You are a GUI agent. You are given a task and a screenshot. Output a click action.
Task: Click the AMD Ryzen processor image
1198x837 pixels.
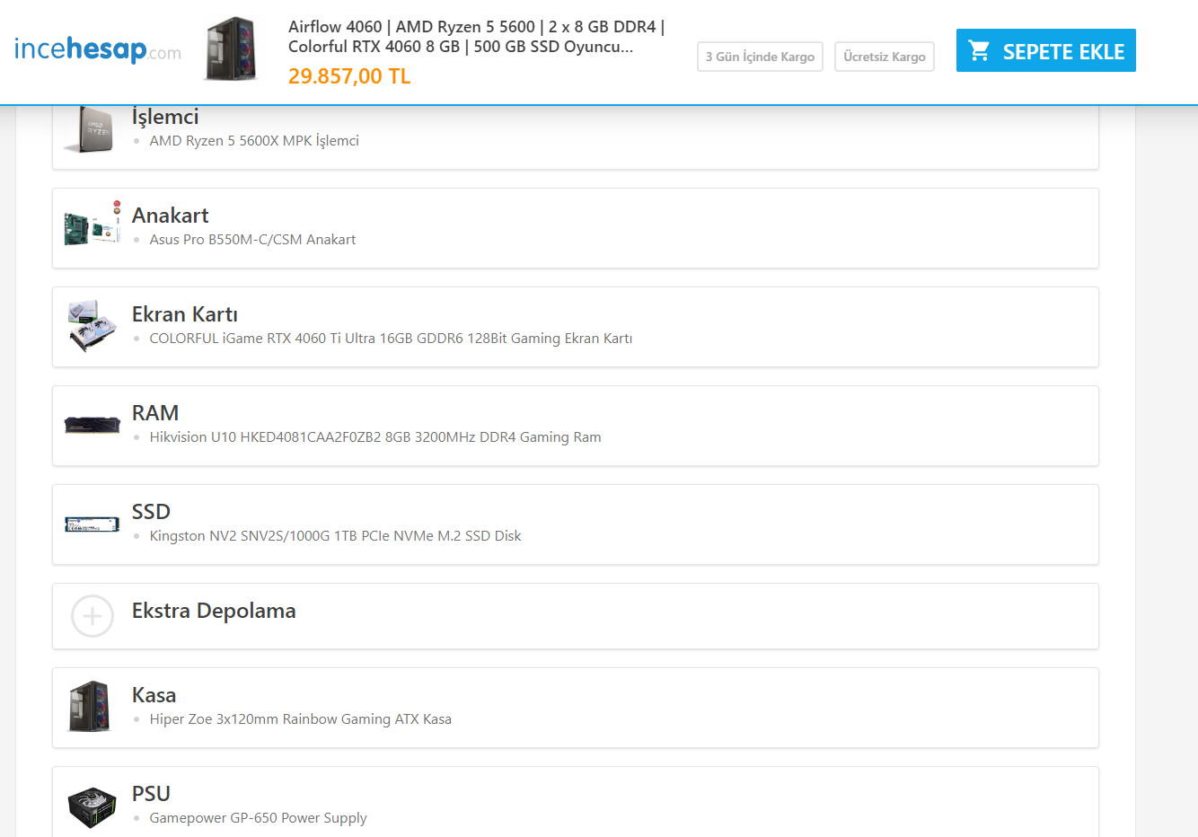pos(91,129)
